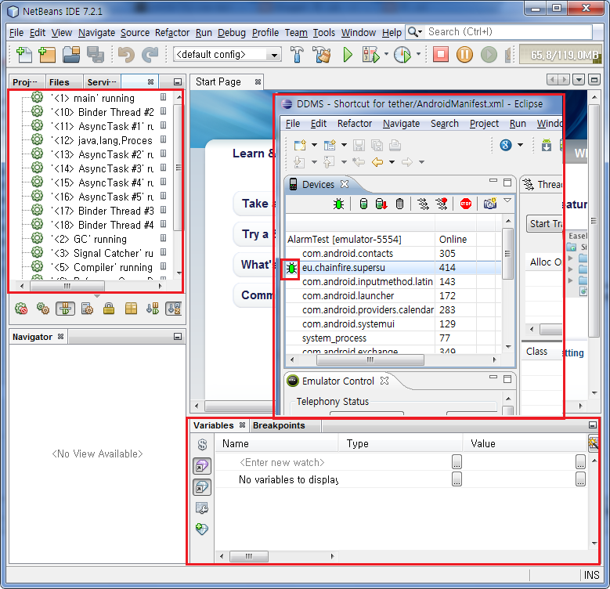This screenshot has width=610, height=589.
Task: Click the red STOP process icon in DDMS
Action: [x=466, y=204]
